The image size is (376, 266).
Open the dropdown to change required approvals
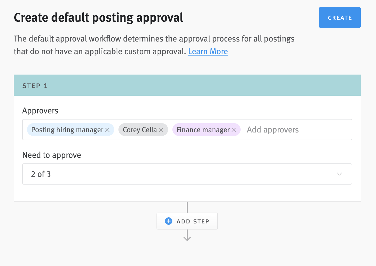[187, 174]
